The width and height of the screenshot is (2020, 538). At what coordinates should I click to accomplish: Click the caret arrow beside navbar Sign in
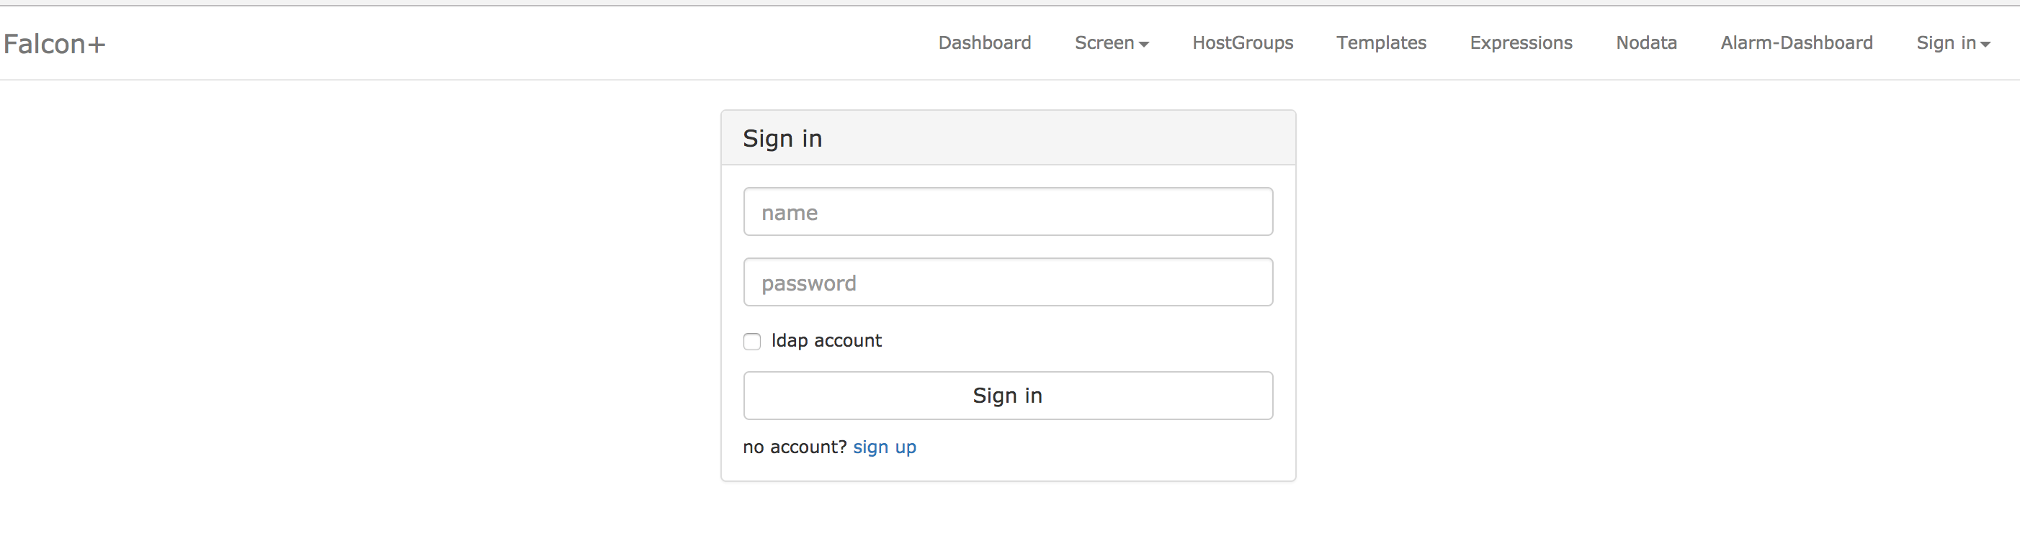(1985, 45)
